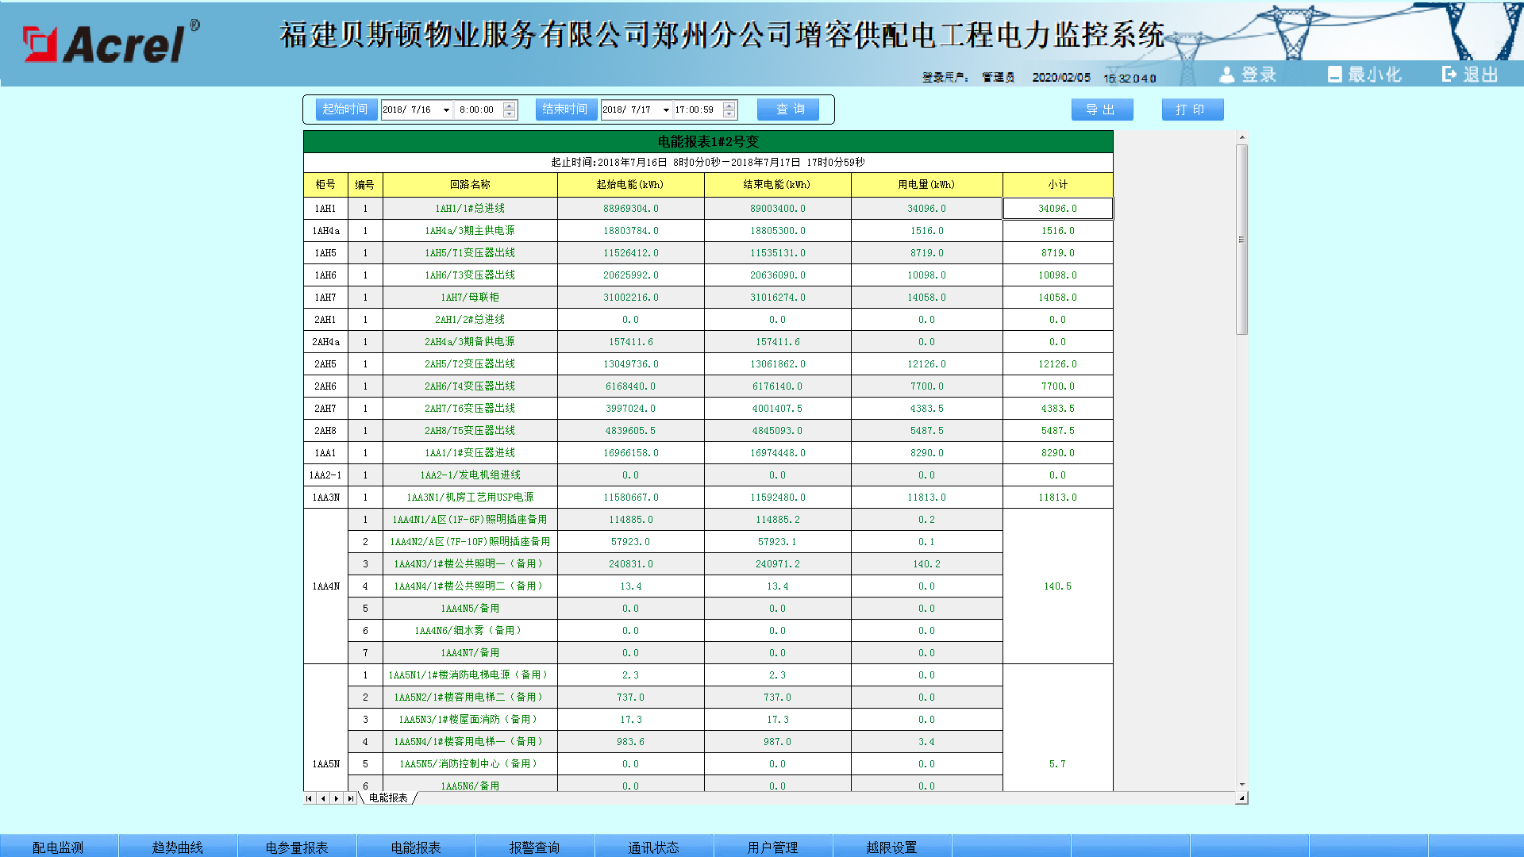Click previous sheet navigation arrow

(x=323, y=798)
